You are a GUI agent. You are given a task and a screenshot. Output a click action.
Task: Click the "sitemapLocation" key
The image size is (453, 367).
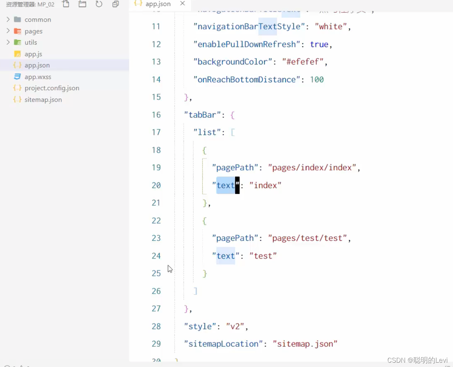pos(223,344)
